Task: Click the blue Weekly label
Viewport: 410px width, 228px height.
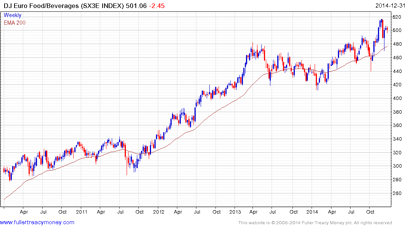Action: pyautogui.click(x=13, y=15)
